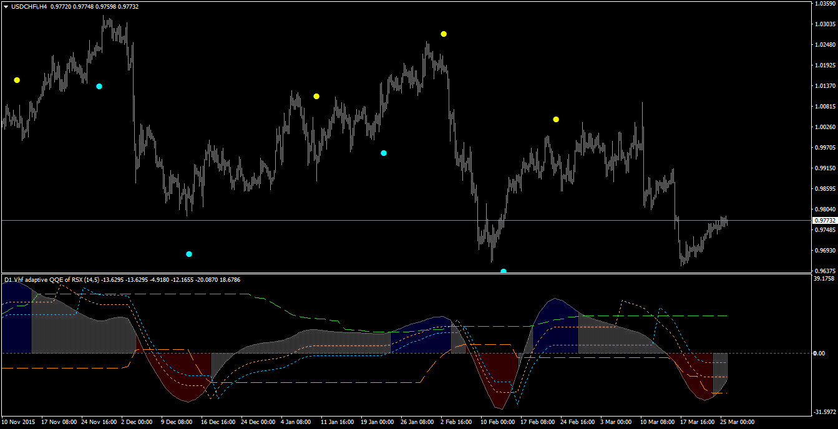This screenshot has width=838, height=429.
Task: Click the 19 Jan 00:00 time label
Action: [378, 422]
